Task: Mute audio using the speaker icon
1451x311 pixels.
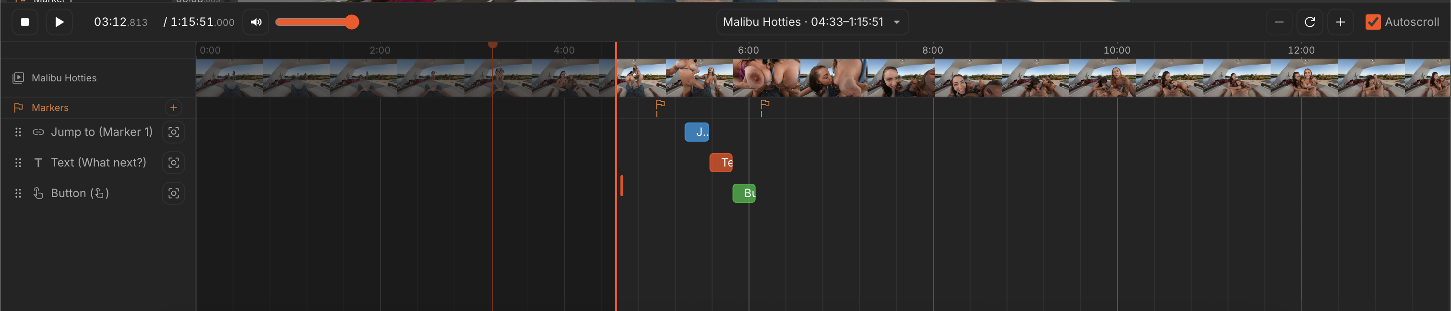Action: (256, 22)
